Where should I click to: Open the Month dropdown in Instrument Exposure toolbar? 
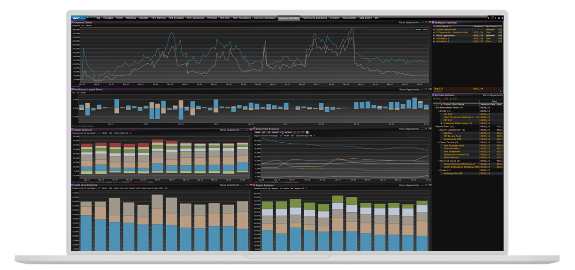click(x=276, y=132)
